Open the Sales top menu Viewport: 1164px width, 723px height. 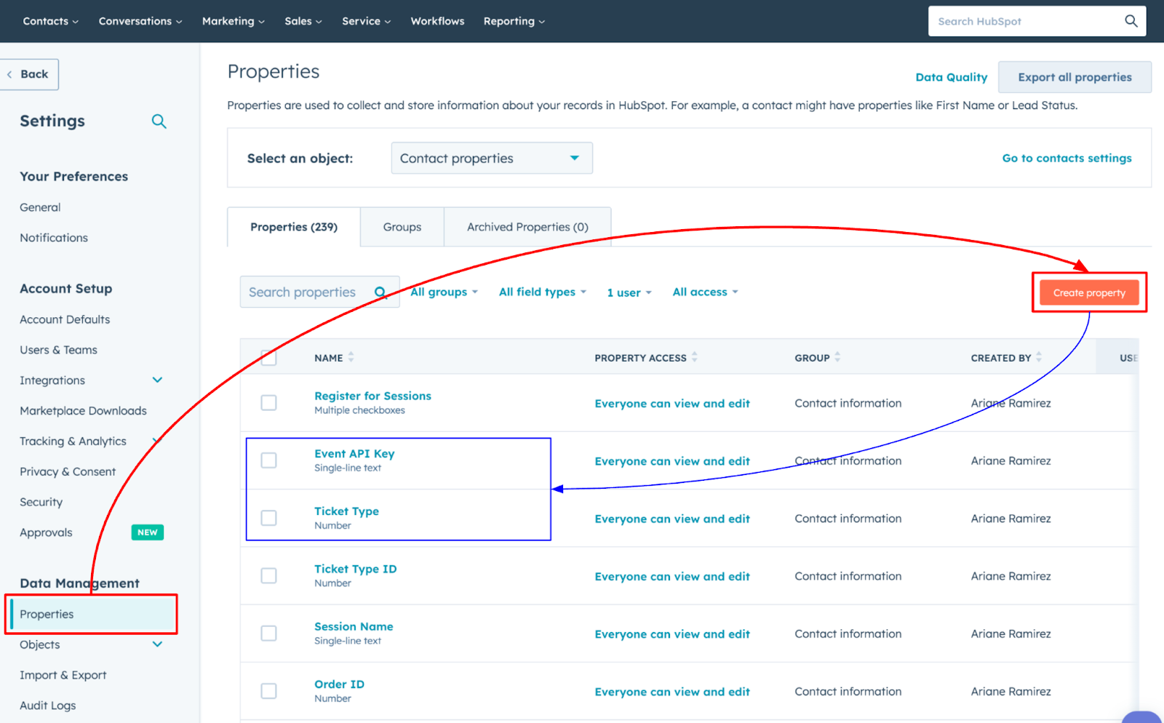point(303,21)
